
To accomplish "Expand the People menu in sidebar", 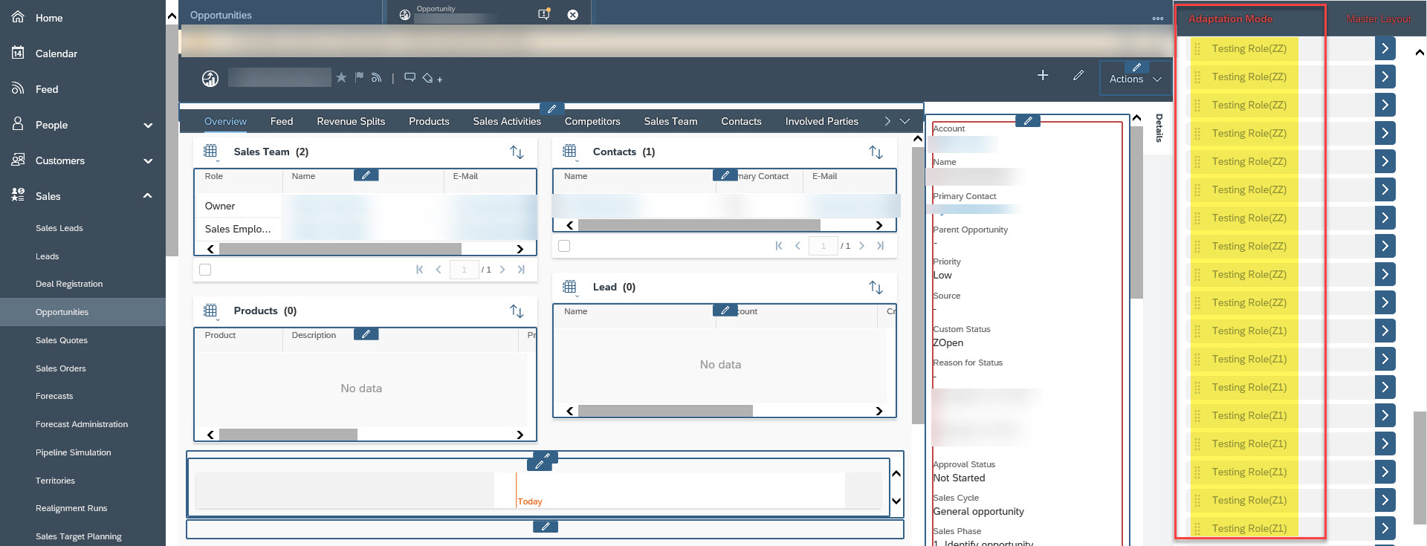I will [x=148, y=125].
